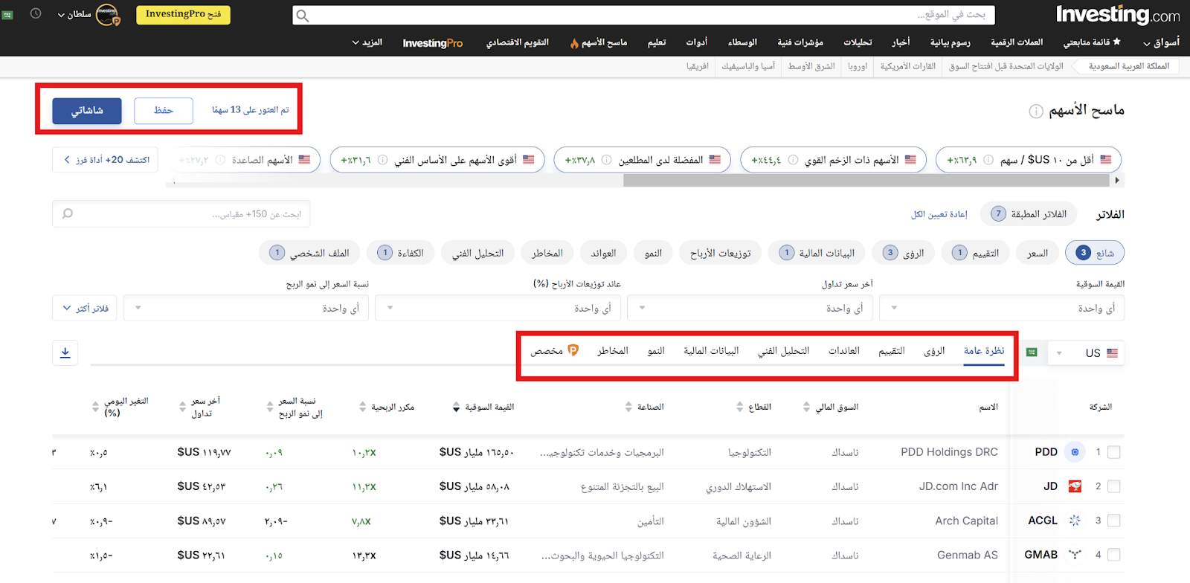The height and width of the screenshot is (583, 1190).
Task: Click the download results icon
Action: coord(65,352)
